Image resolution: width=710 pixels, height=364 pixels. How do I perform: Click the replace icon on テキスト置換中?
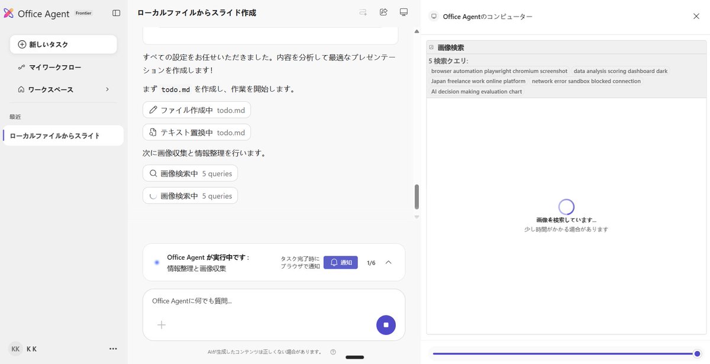[153, 132]
